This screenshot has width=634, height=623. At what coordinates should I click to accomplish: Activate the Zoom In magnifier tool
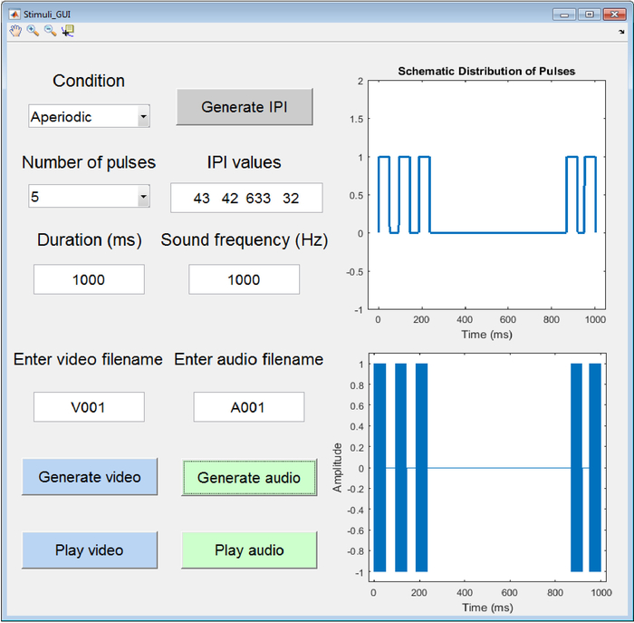coord(33,30)
